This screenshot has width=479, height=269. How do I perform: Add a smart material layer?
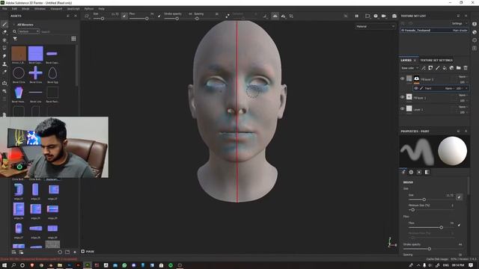coord(451,68)
